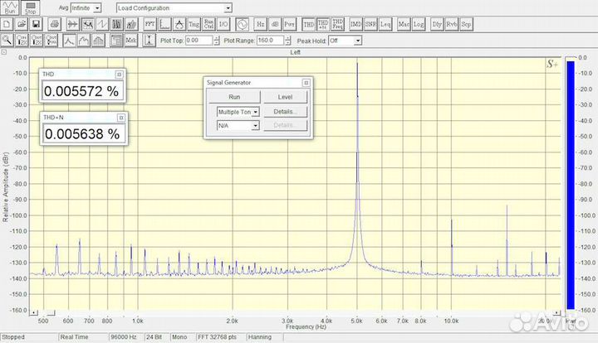This screenshot has height=343, width=598.
Task: Open the Peak Hold dropdown
Action: click(x=345, y=40)
